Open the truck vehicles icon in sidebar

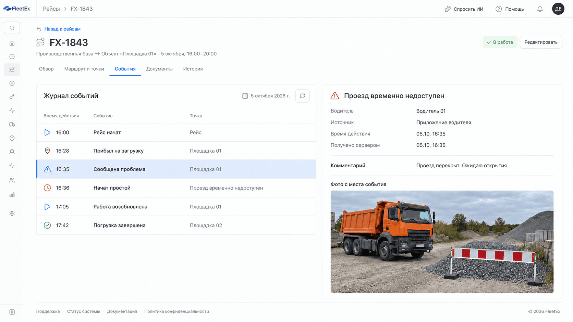[x=12, y=125]
